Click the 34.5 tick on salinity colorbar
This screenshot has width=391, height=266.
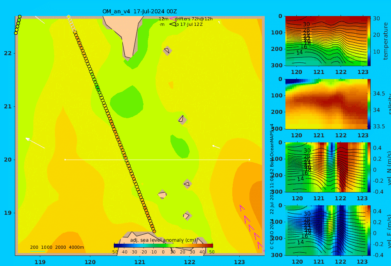click(379, 93)
